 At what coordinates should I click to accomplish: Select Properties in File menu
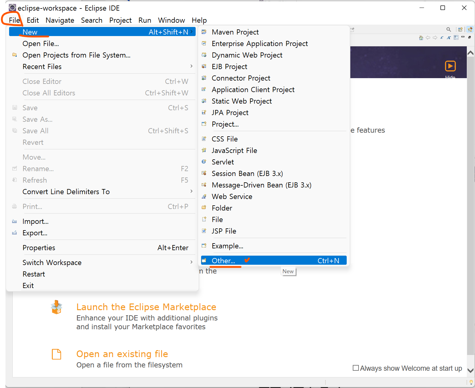point(102,248)
